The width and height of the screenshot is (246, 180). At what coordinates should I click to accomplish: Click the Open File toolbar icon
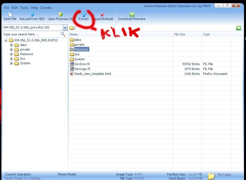pyautogui.click(x=10, y=15)
